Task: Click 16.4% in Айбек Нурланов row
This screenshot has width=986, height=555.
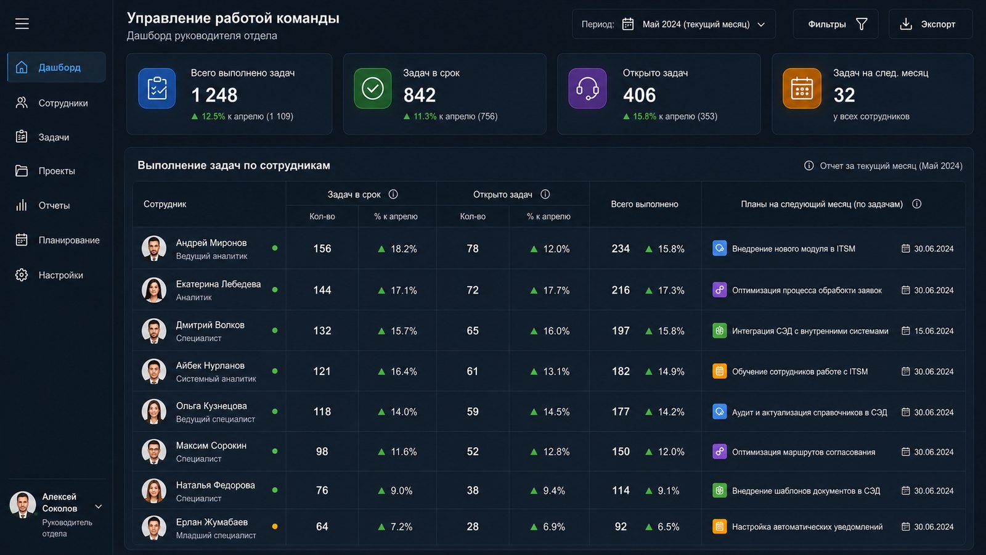Action: 404,372
